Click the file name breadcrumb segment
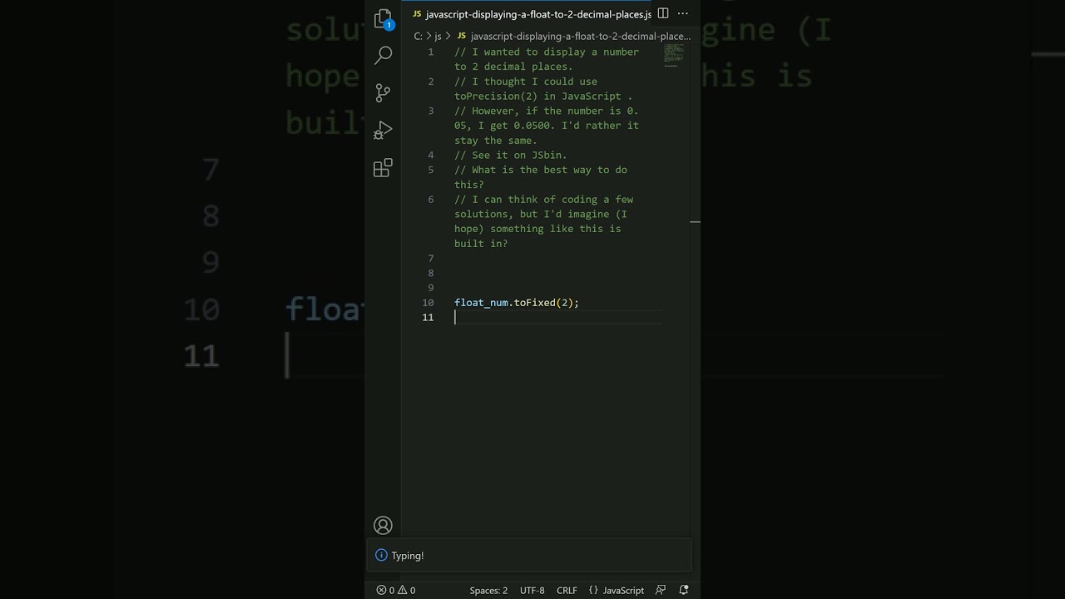The height and width of the screenshot is (599, 1065). [573, 36]
